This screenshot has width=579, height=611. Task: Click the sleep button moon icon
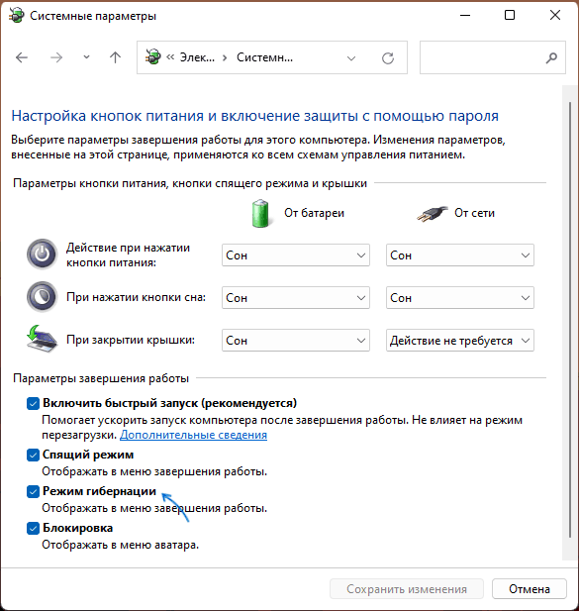click(42, 297)
